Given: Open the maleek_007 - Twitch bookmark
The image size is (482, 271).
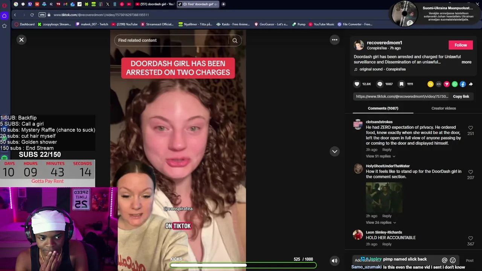Looking at the screenshot, I should pos(92,24).
